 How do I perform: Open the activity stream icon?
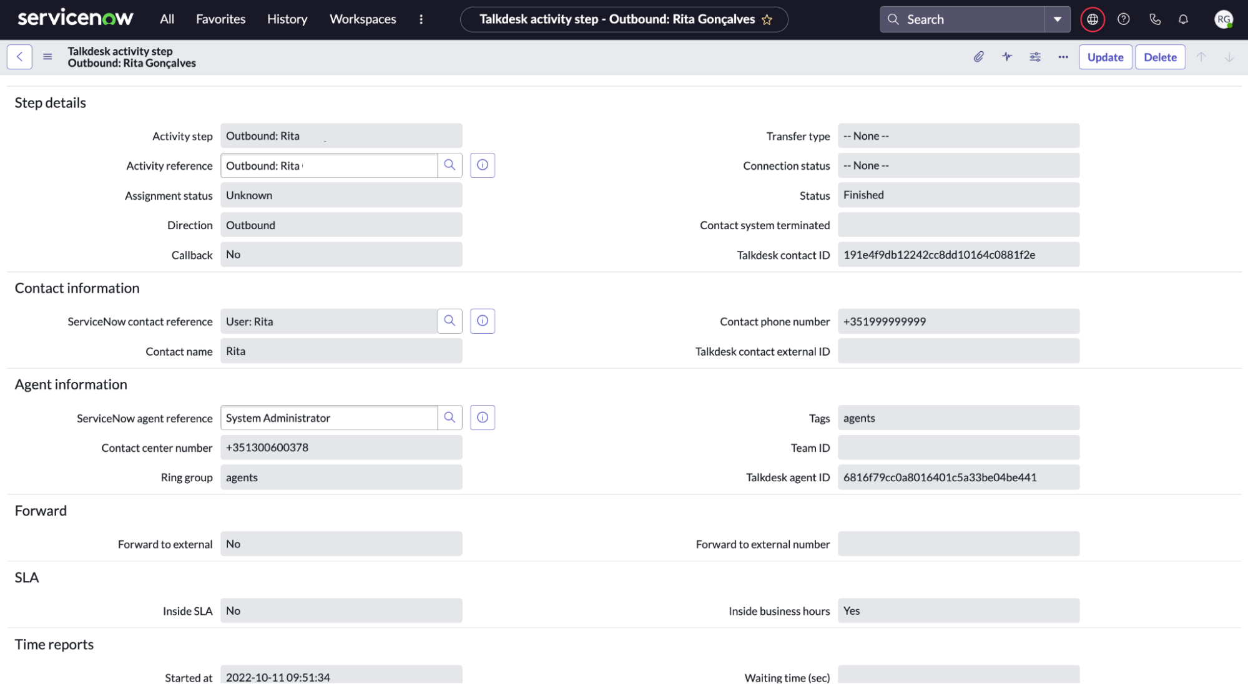click(1007, 57)
